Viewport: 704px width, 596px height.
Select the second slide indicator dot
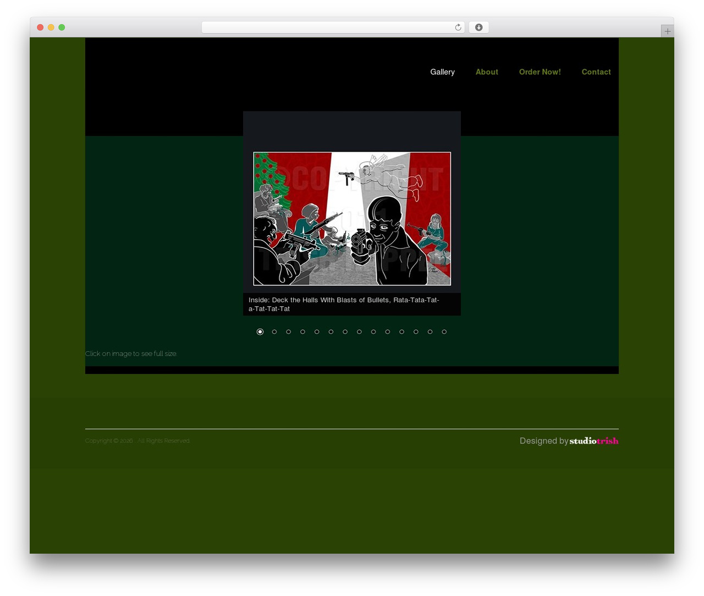click(274, 332)
